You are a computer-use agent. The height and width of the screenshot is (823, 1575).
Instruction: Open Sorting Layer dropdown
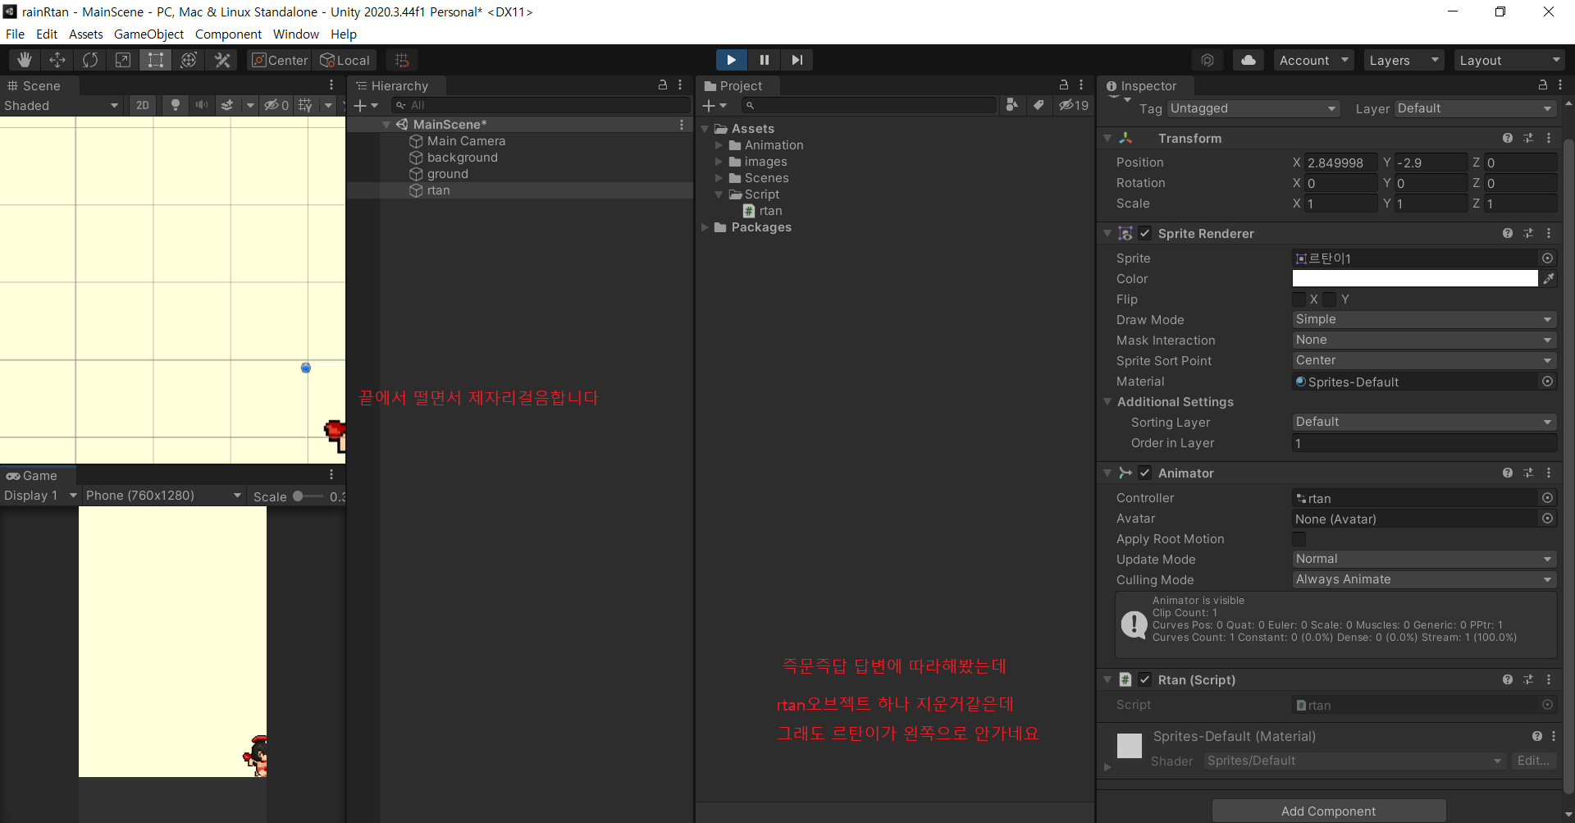click(x=1424, y=422)
